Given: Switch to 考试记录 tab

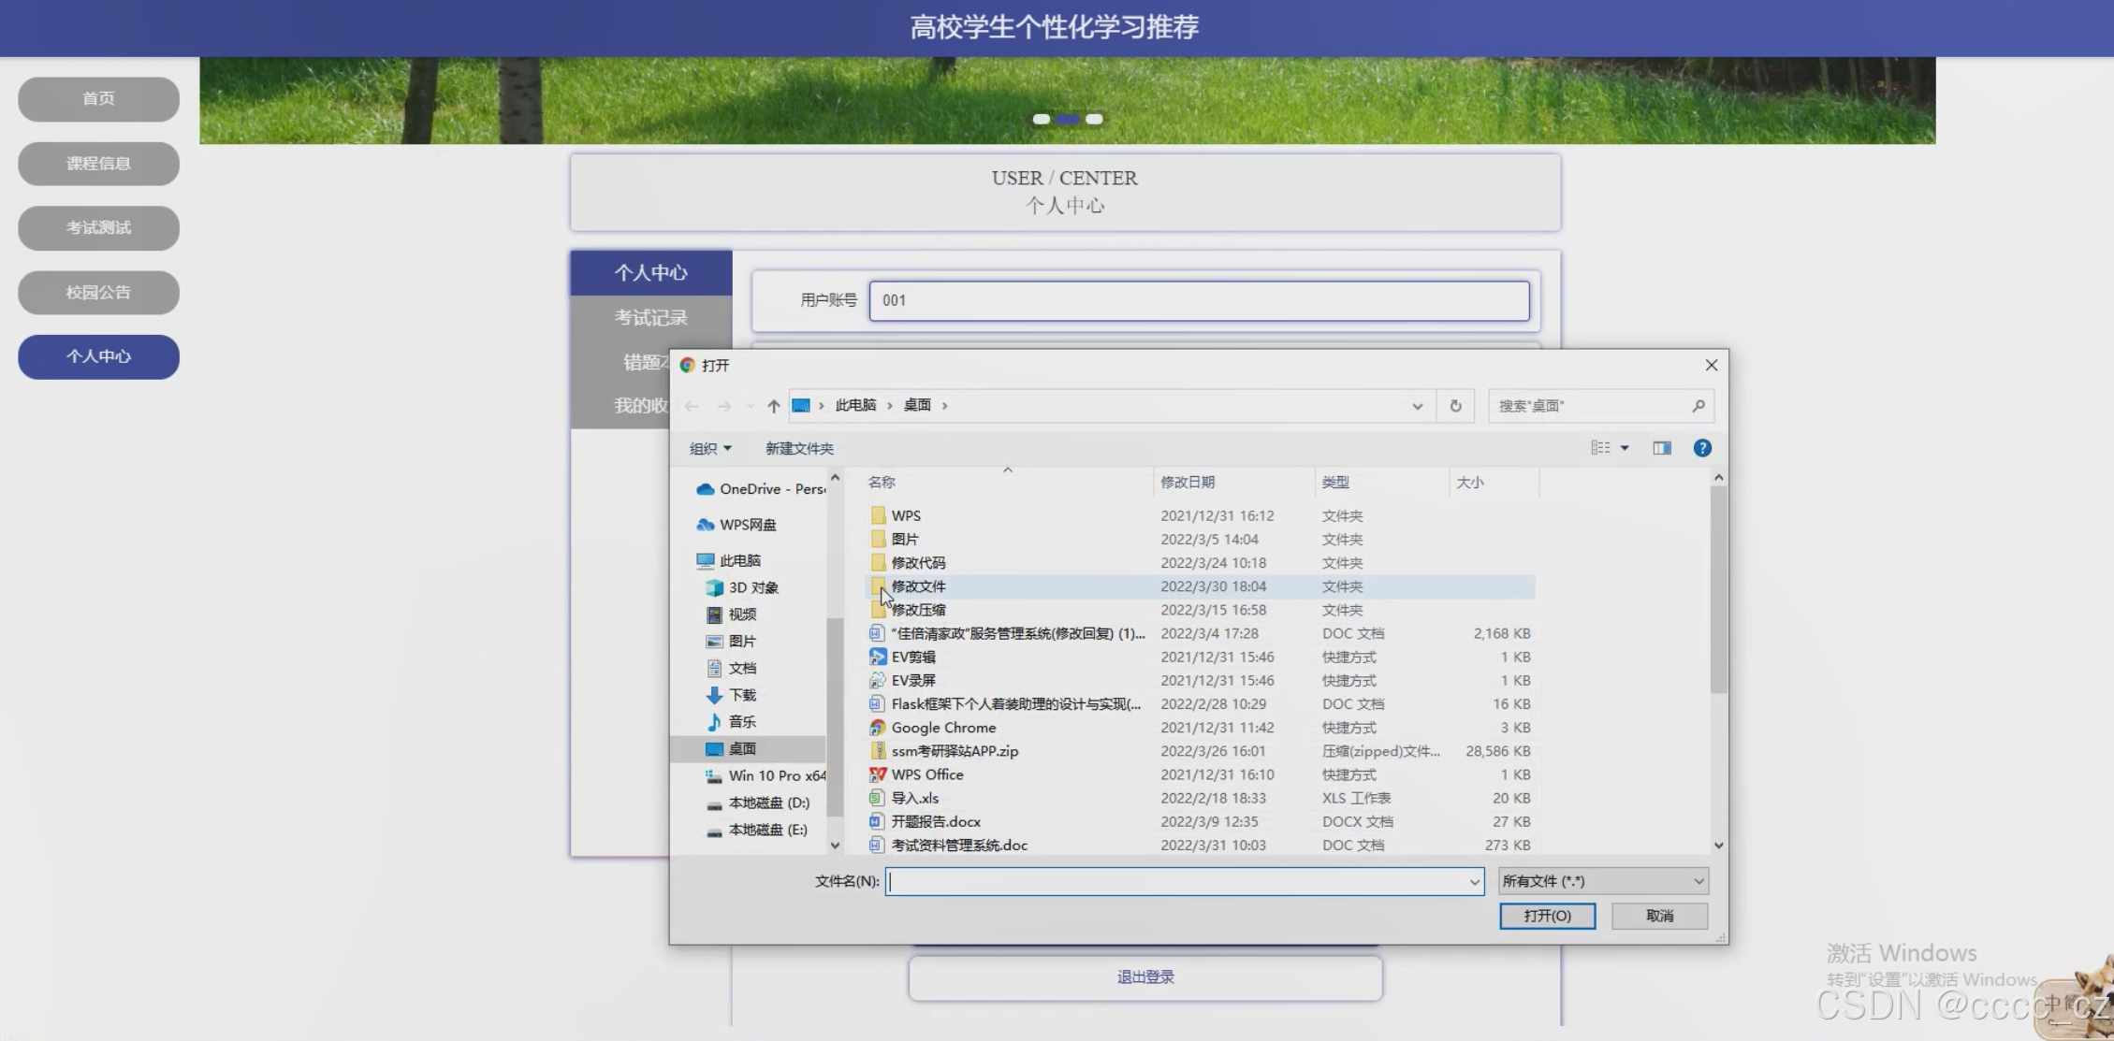Looking at the screenshot, I should (x=650, y=318).
